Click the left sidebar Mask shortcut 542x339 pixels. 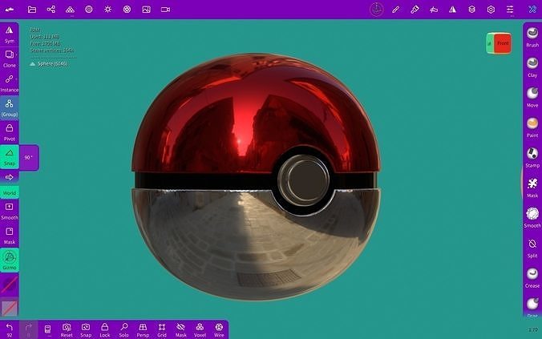point(10,236)
